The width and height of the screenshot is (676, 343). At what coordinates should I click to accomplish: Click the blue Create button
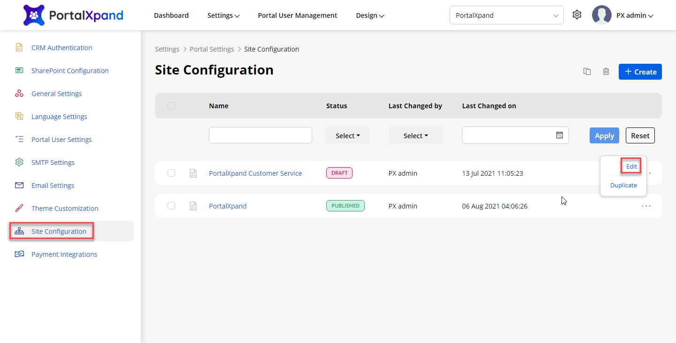click(640, 72)
